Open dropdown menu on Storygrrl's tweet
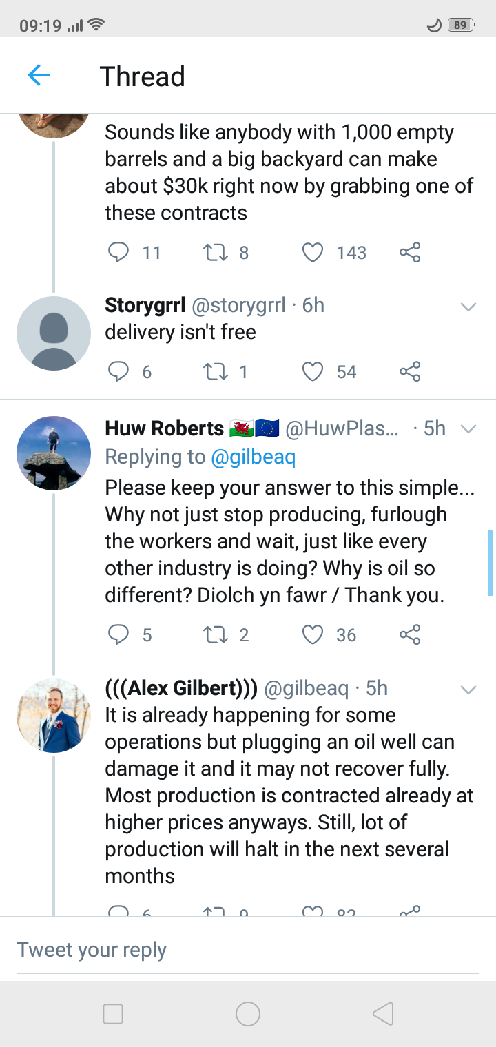The height and width of the screenshot is (1047, 496). (468, 307)
